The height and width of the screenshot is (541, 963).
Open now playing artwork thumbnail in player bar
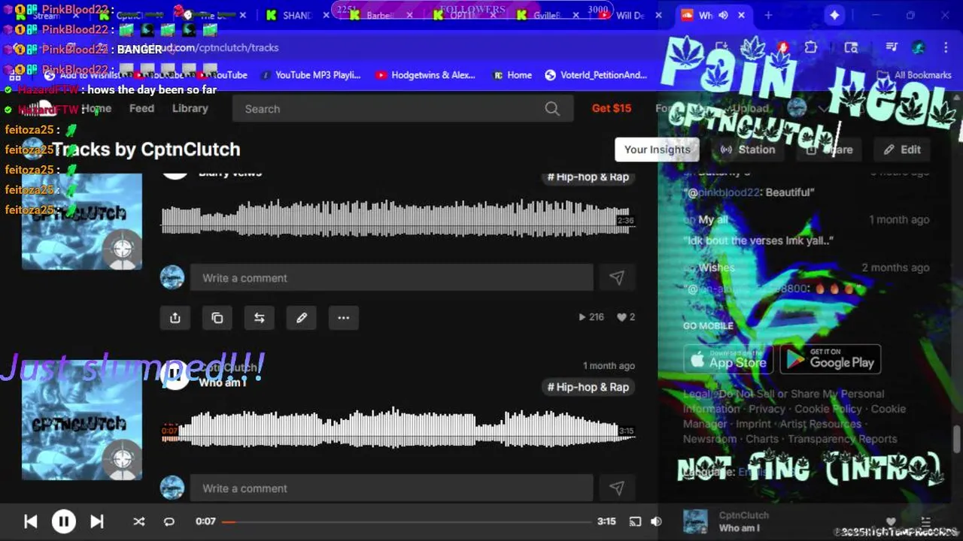(x=695, y=521)
